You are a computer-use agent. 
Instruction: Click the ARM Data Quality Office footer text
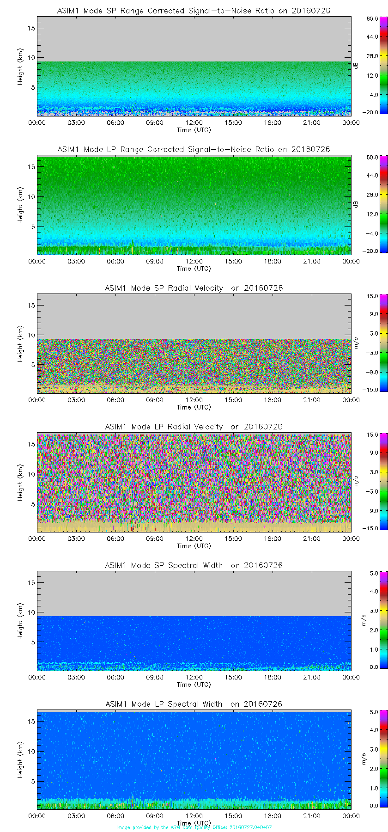[194, 827]
